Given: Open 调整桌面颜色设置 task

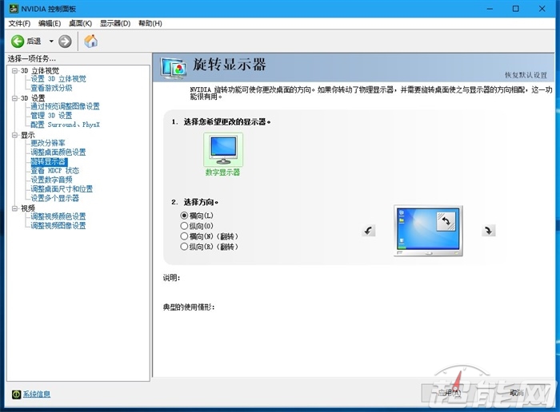Looking at the screenshot, I should click(x=58, y=153).
